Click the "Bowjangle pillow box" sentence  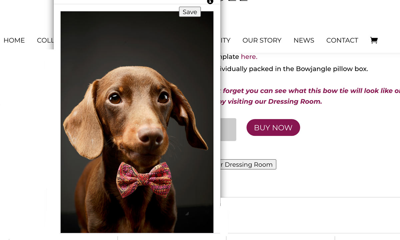pyautogui.click(x=293, y=69)
